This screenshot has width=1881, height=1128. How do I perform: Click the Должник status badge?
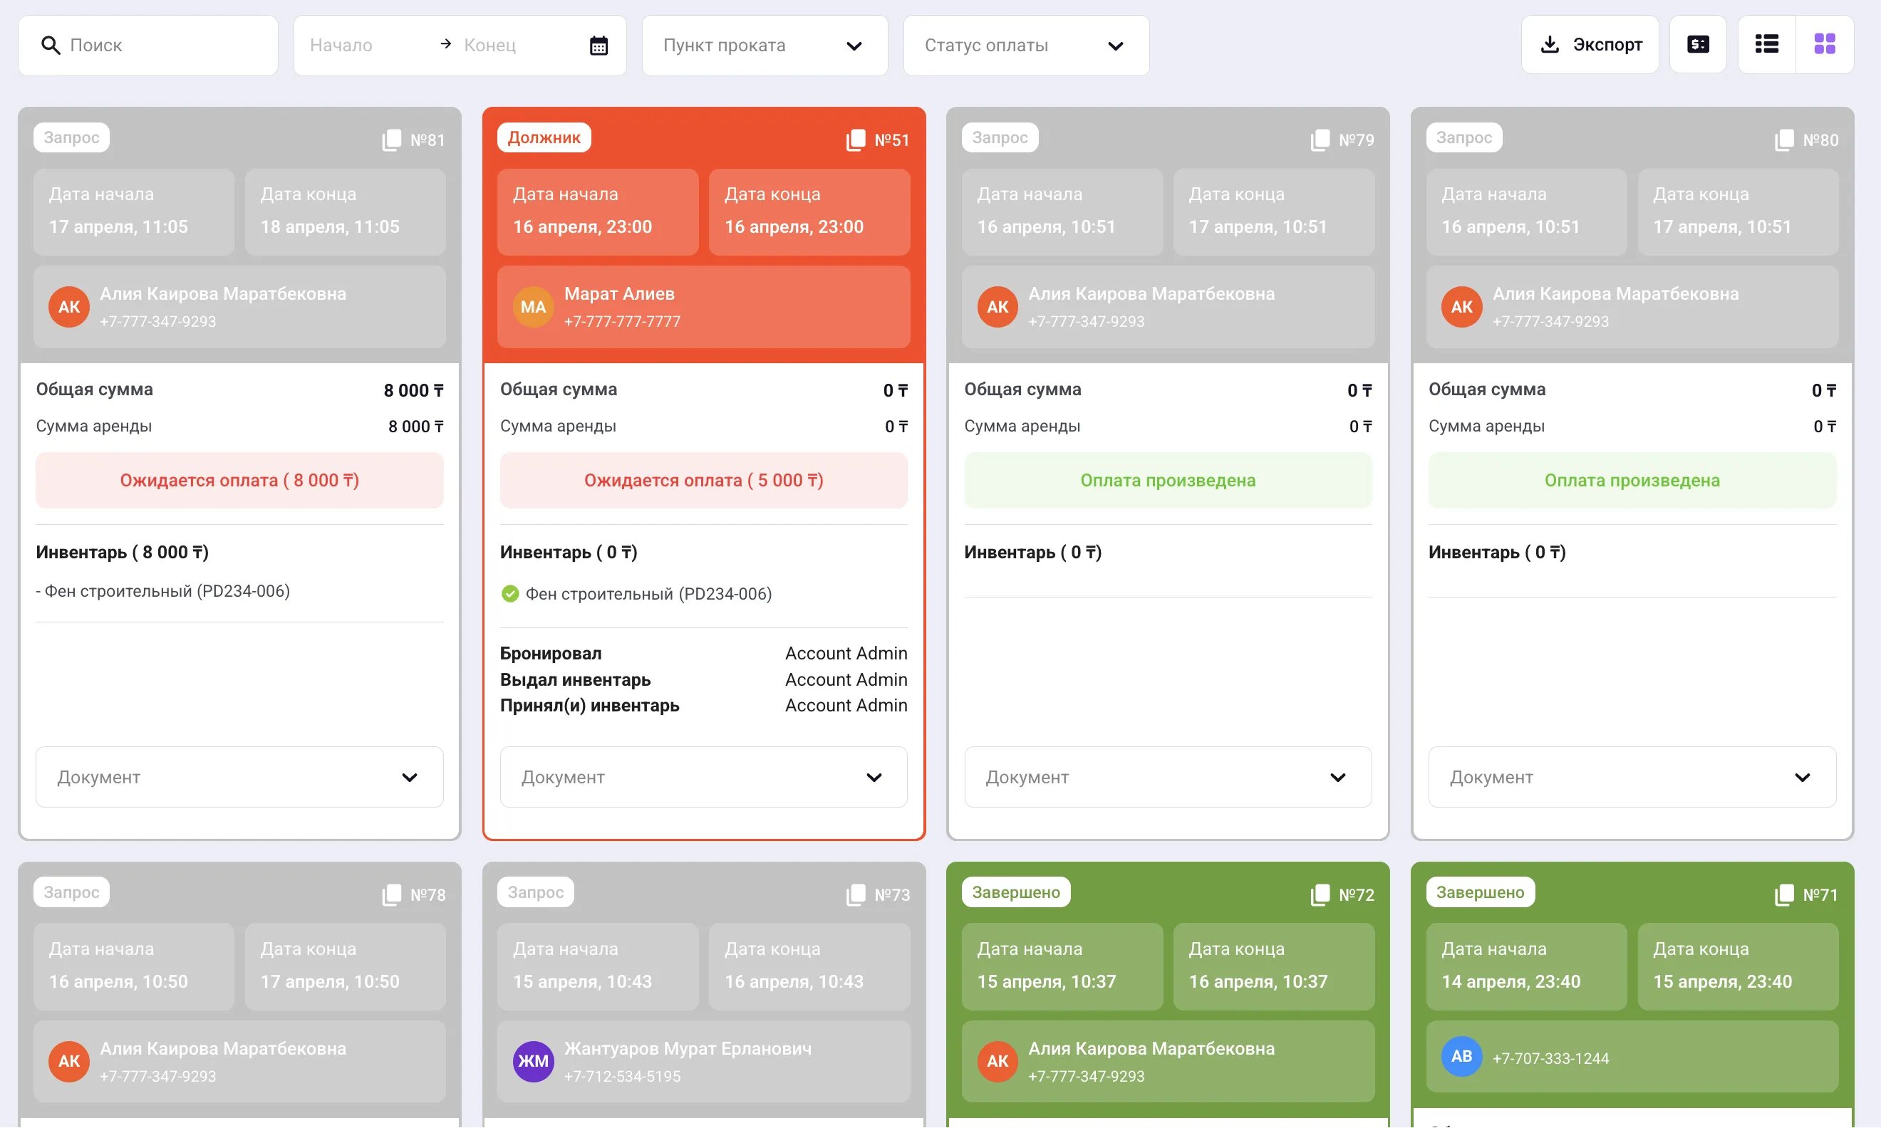(x=544, y=137)
